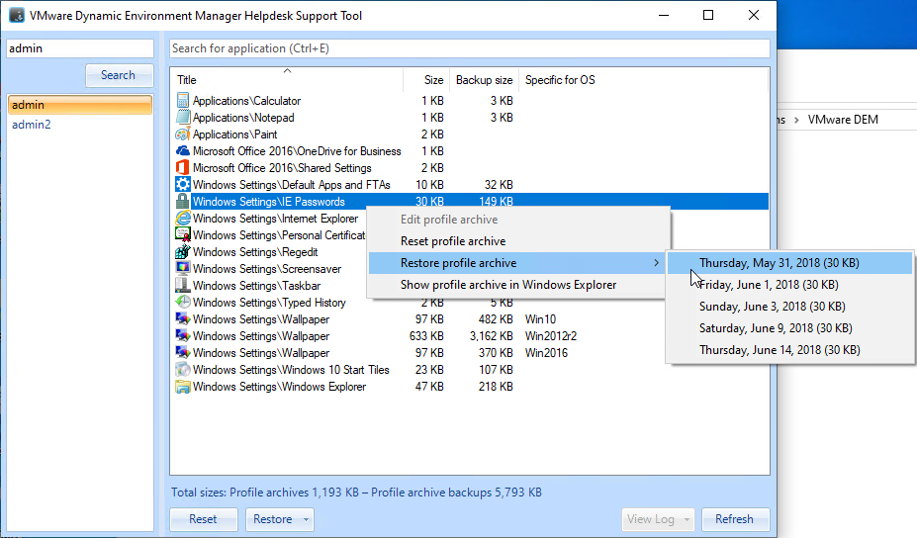Select Windows Settings\Default Apps and FTAs row
The width and height of the screenshot is (917, 538).
[x=291, y=185]
